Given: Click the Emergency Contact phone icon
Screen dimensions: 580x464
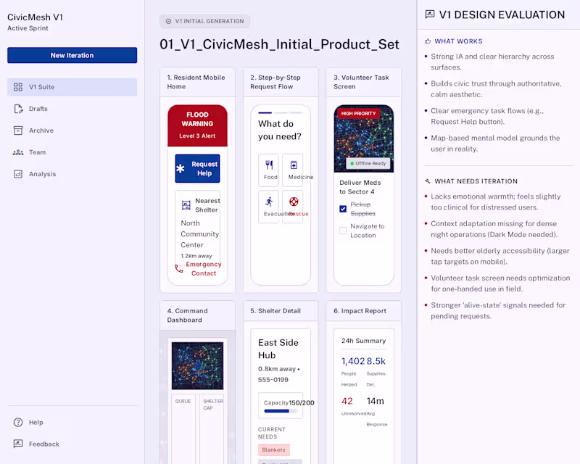Looking at the screenshot, I should 178,269.
